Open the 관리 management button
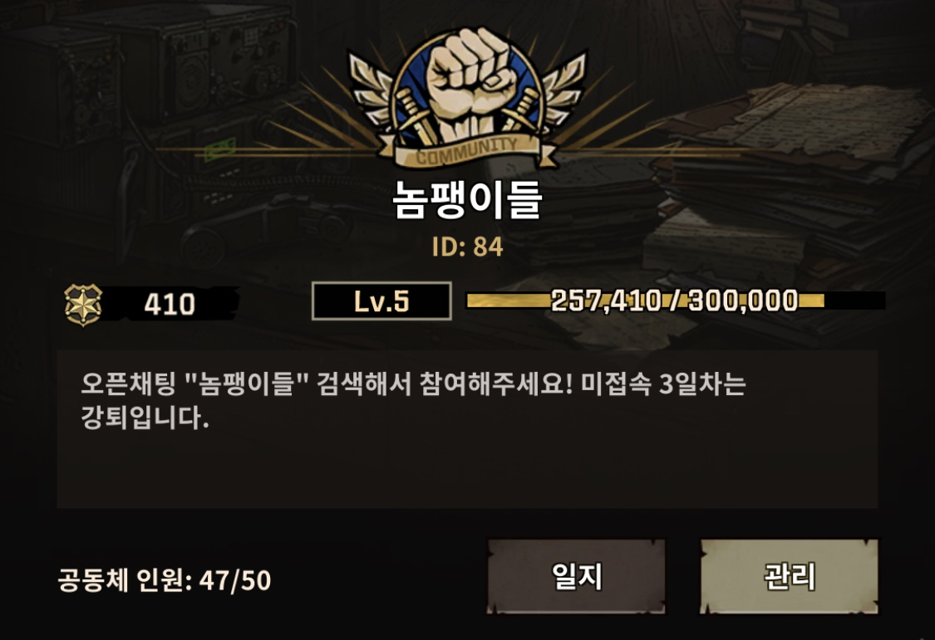This screenshot has height=640, width=935. (x=789, y=576)
